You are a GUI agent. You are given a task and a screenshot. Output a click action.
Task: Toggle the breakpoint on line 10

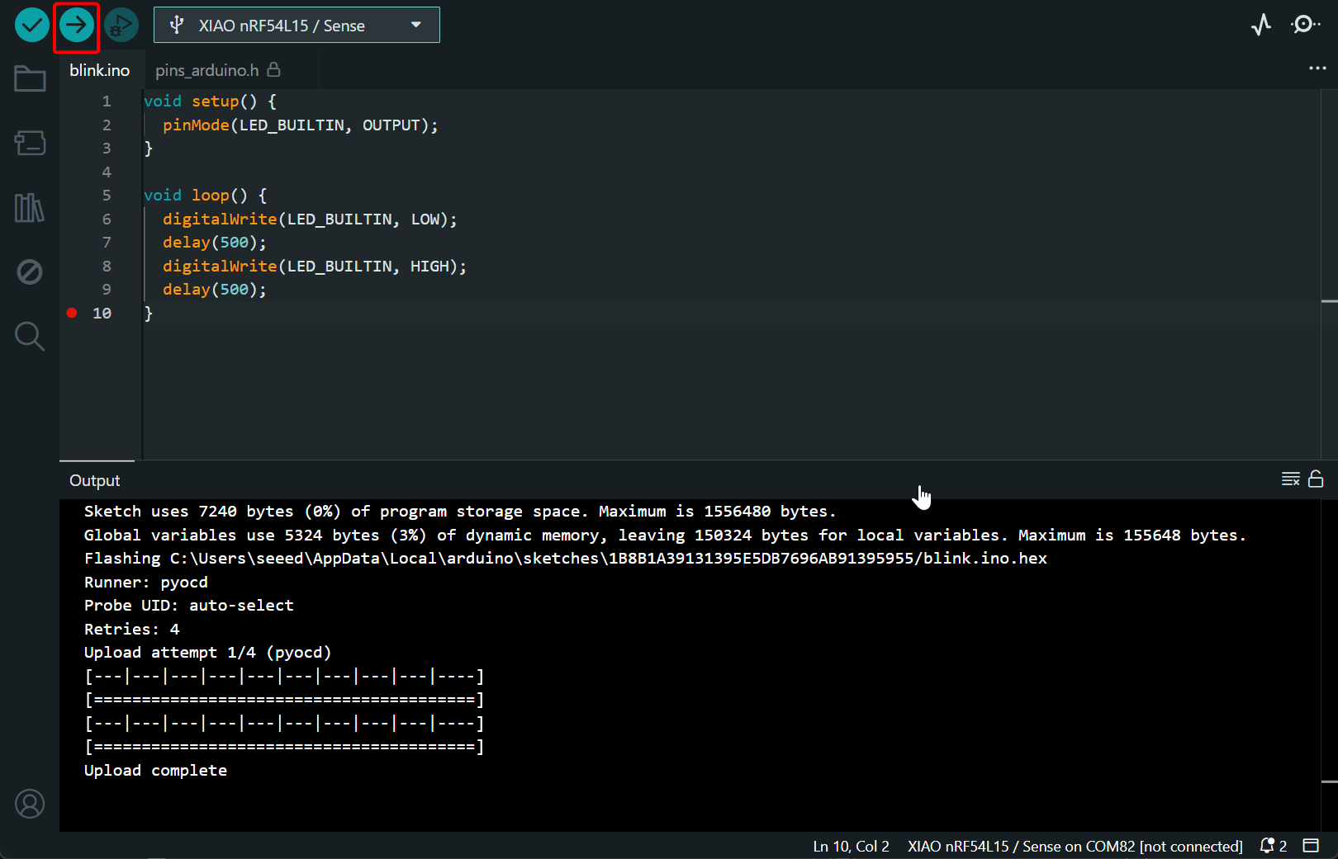click(x=72, y=313)
